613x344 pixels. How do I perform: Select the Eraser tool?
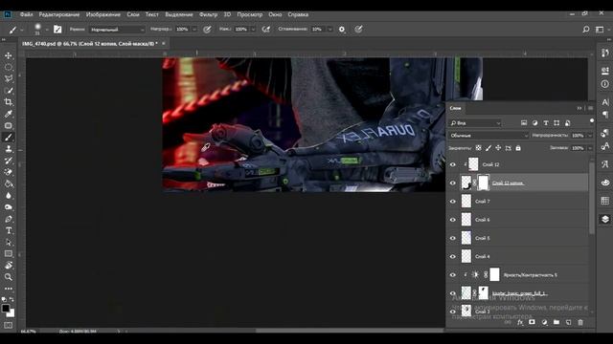(9, 172)
